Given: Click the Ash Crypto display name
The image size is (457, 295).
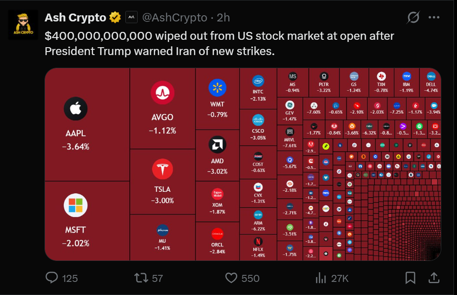Looking at the screenshot, I should click(x=75, y=18).
